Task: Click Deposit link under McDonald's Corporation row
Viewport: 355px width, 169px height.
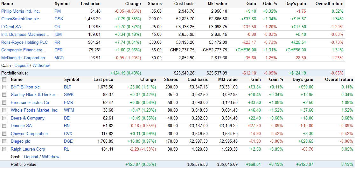Action: click(22, 66)
